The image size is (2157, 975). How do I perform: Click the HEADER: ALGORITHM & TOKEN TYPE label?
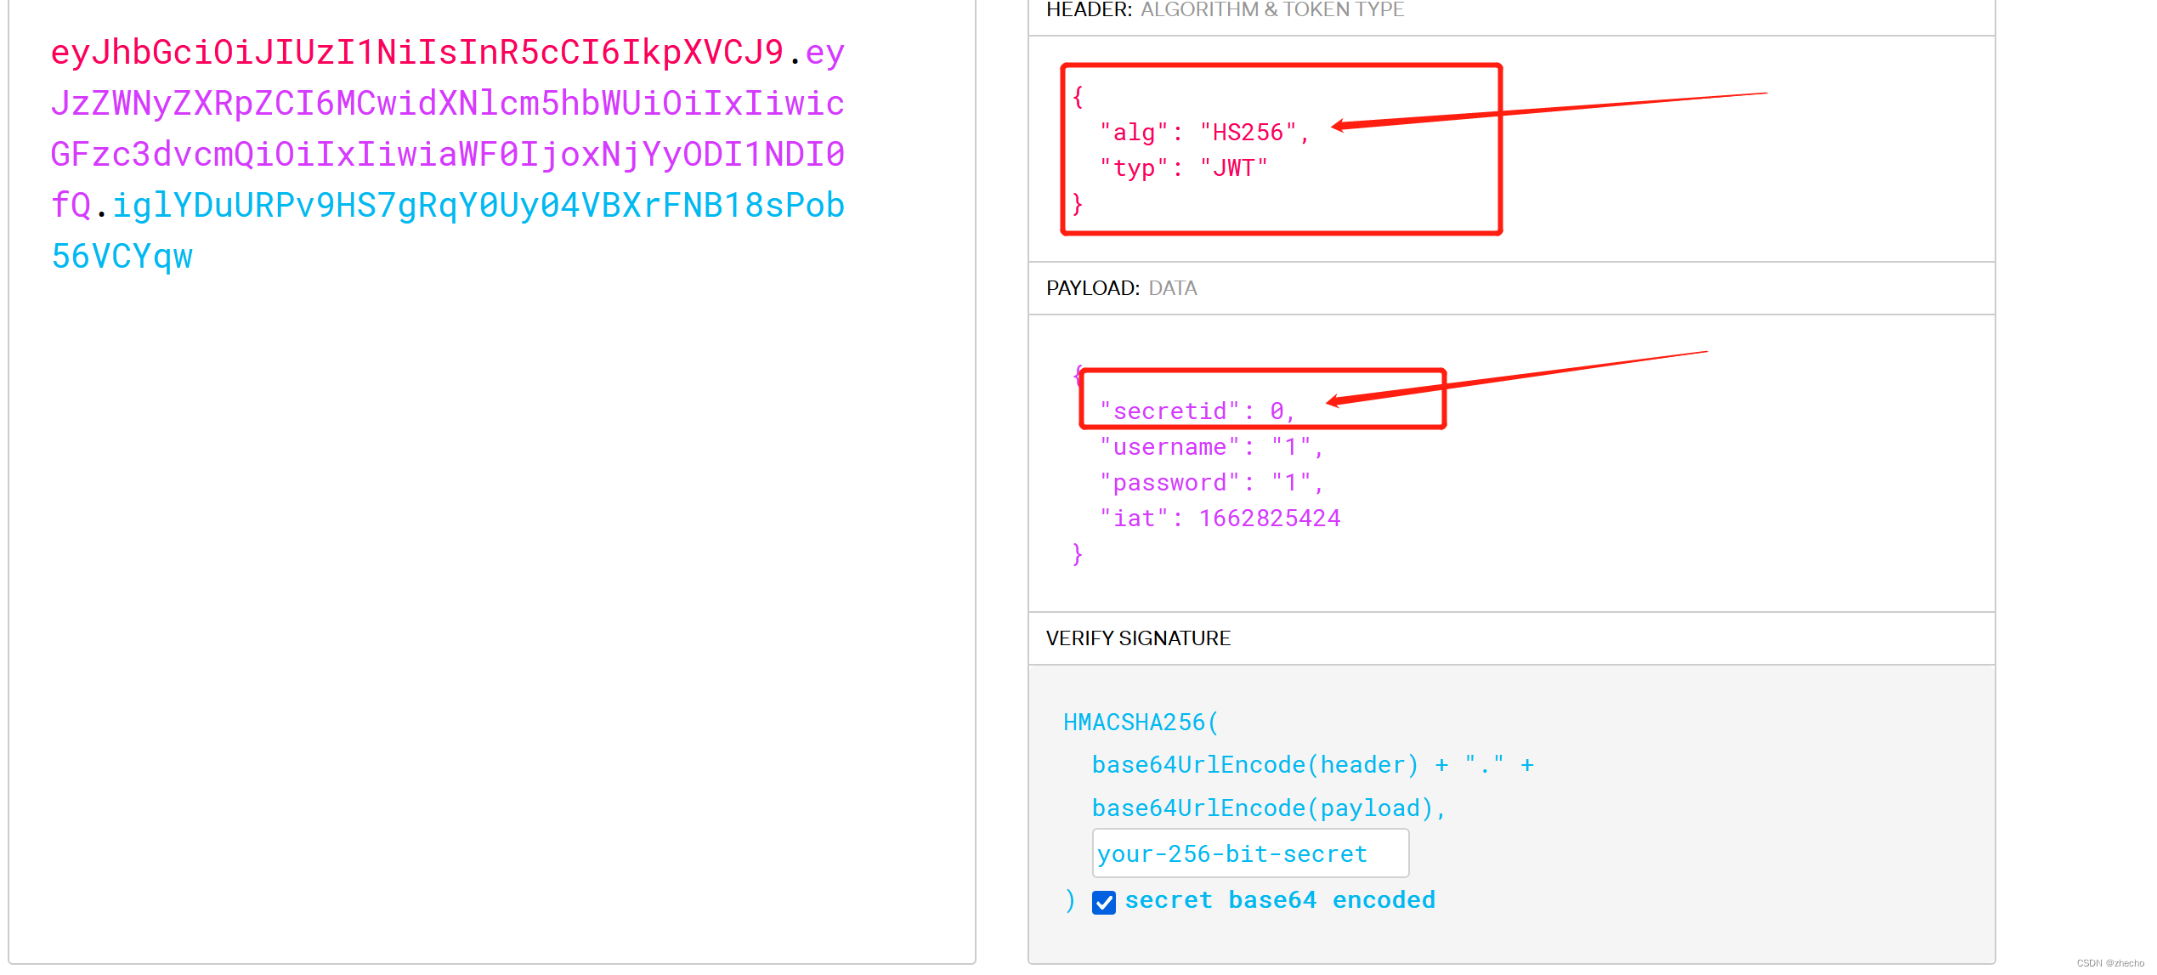click(x=1225, y=10)
